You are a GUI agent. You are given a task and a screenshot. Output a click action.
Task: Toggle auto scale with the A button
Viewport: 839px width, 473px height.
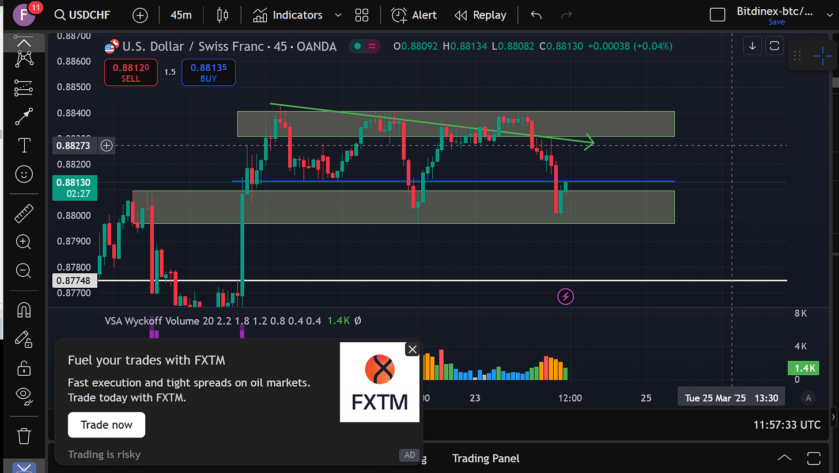click(x=808, y=398)
